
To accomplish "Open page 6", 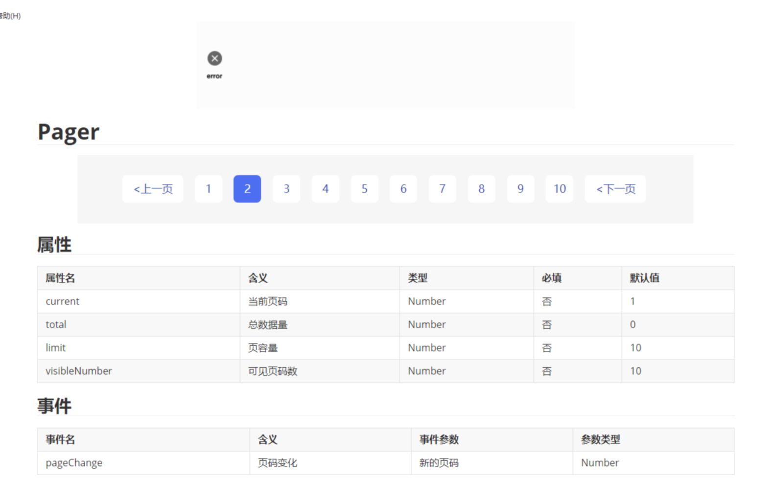I will tap(403, 189).
